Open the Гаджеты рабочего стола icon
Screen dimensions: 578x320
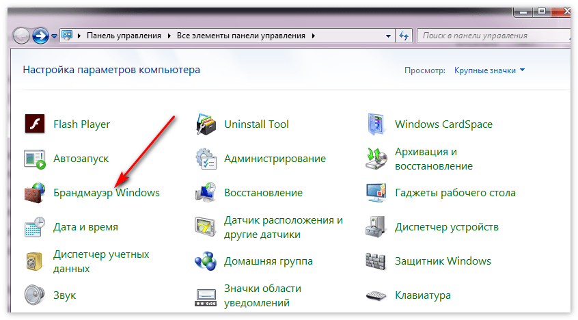[376, 192]
